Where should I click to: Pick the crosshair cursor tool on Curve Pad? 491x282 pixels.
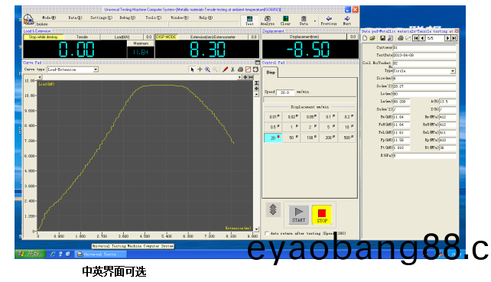pyautogui.click(x=200, y=70)
